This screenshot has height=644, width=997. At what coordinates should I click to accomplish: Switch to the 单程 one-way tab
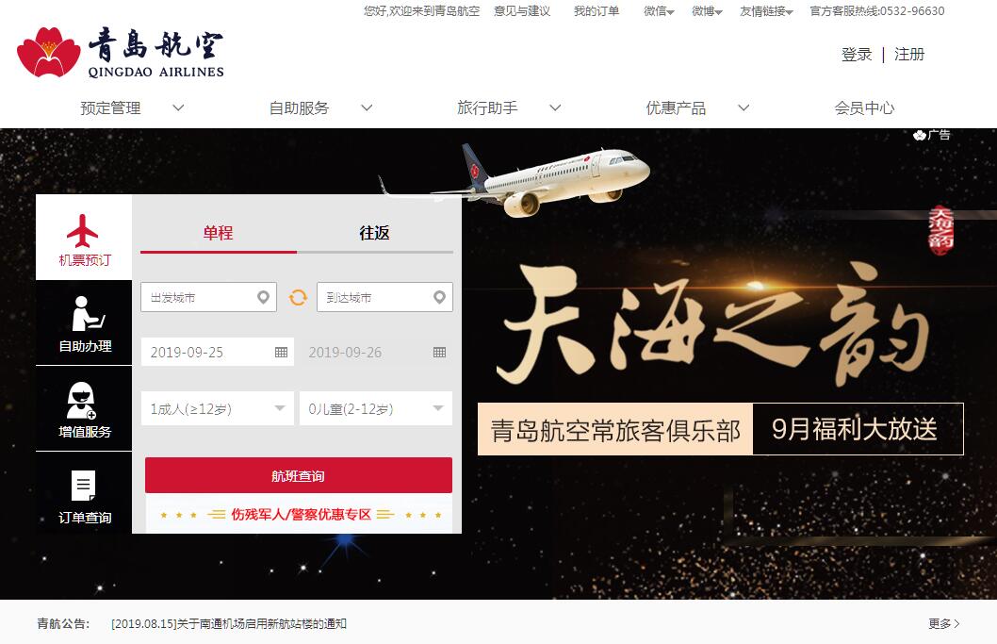[218, 233]
